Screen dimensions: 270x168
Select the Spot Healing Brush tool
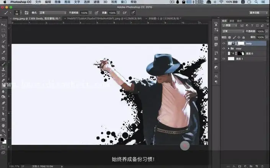click(x=3, y=58)
